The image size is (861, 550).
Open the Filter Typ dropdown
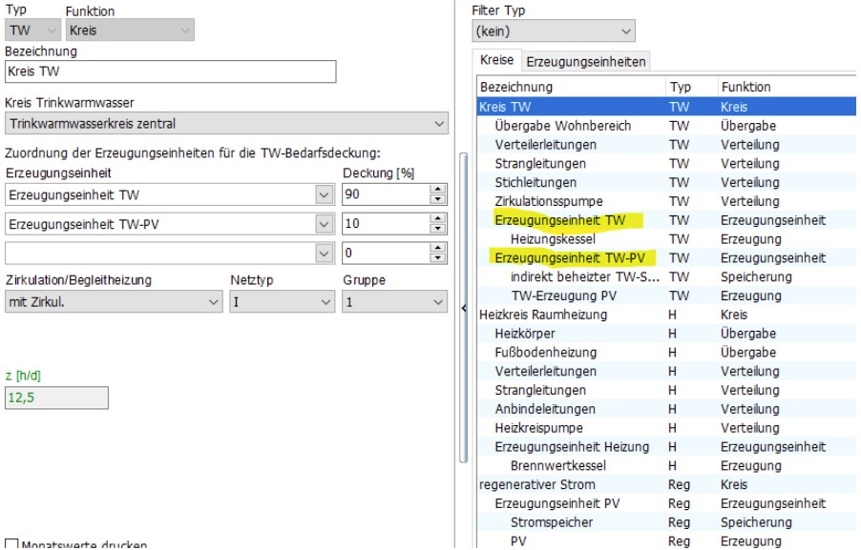626,31
